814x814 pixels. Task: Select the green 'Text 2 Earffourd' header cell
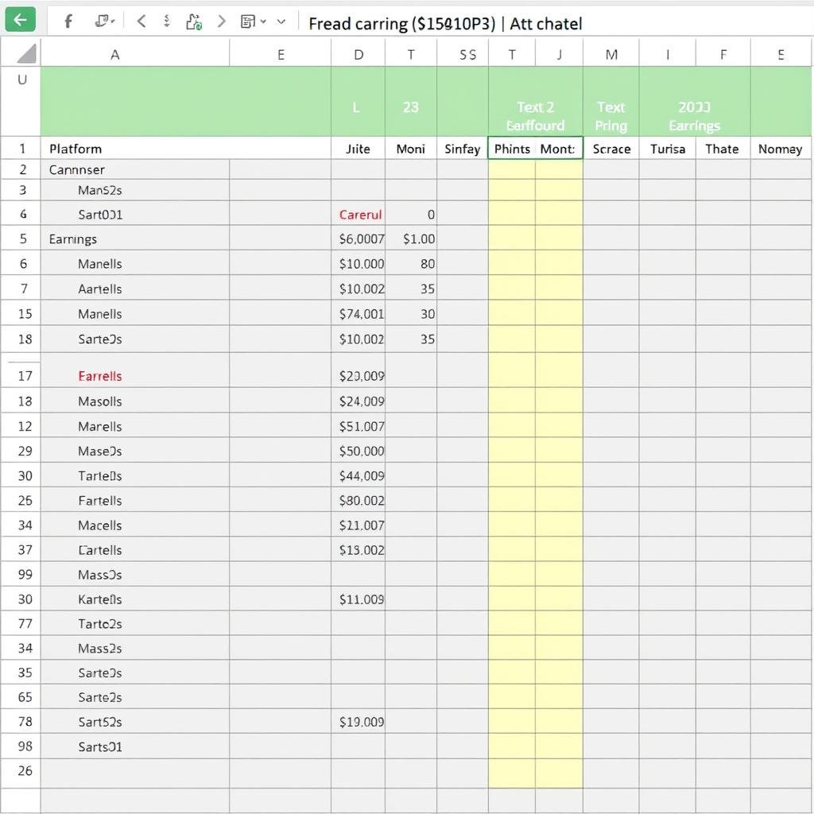click(x=535, y=116)
